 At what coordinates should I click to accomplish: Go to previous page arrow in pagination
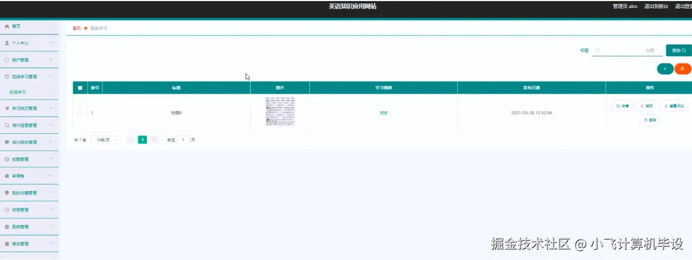click(131, 140)
